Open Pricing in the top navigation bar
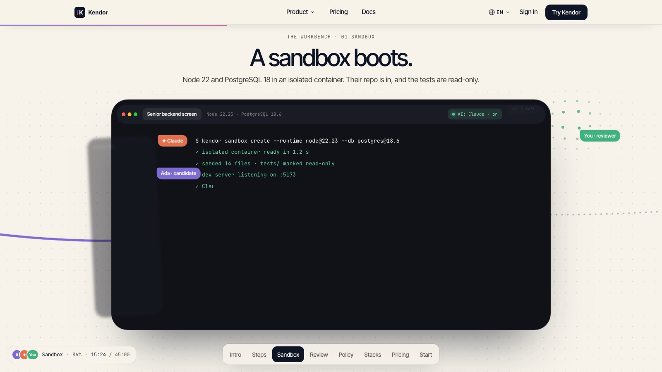The height and width of the screenshot is (372, 662). point(338,12)
